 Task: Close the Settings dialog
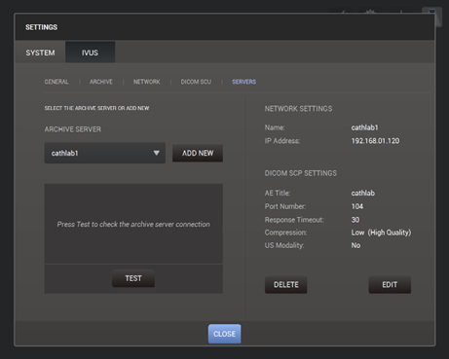[224, 334]
